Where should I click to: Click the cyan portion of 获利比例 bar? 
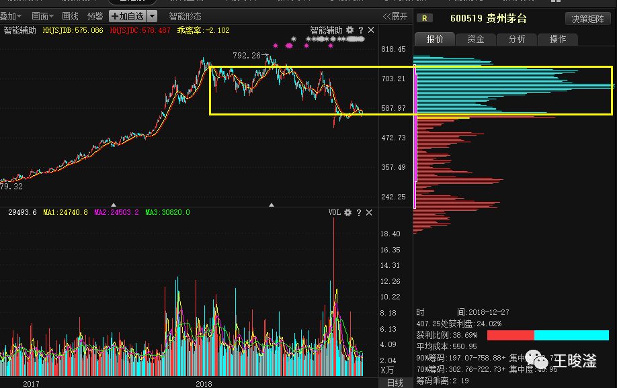coord(571,336)
